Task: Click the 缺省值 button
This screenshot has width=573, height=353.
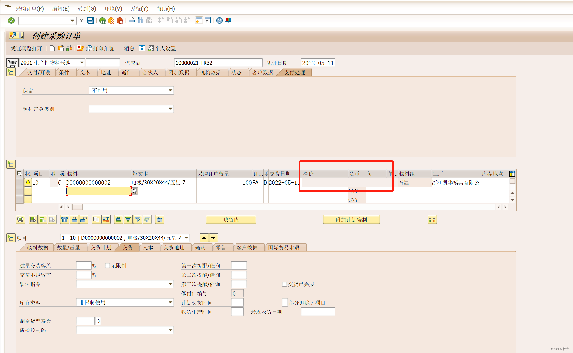Action: [x=231, y=219]
